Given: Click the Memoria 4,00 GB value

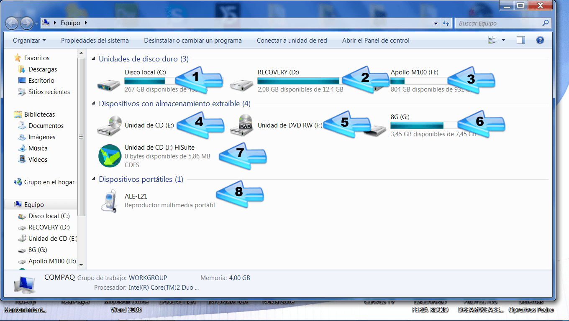Looking at the screenshot, I should tap(240, 278).
